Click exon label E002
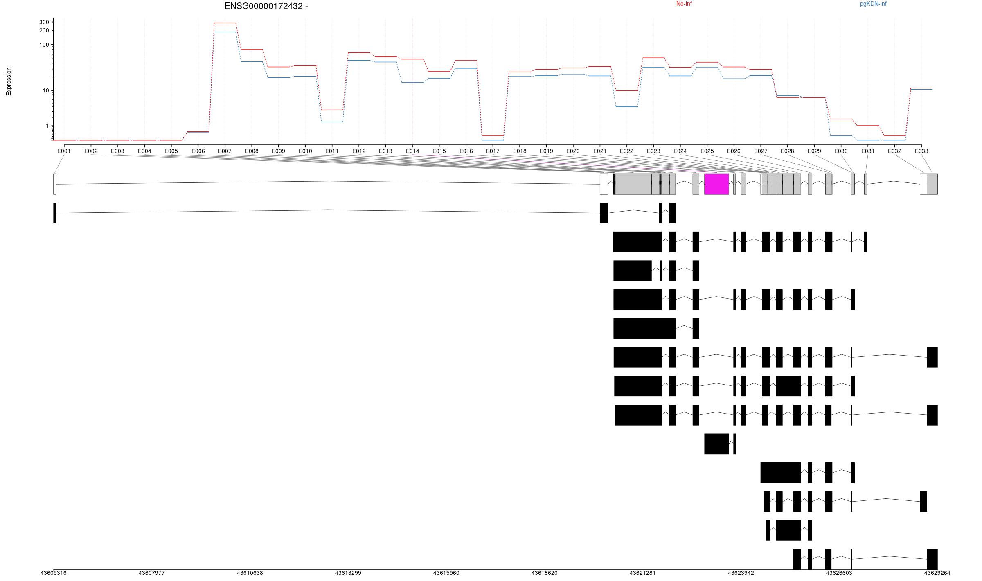 coord(91,151)
